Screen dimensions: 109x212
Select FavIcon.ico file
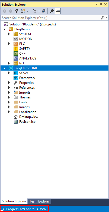point(27,122)
